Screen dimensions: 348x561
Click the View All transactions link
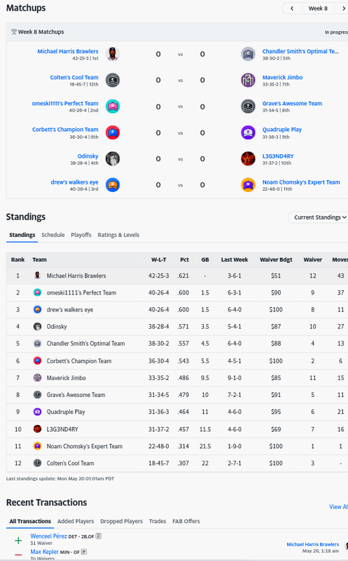tap(338, 506)
